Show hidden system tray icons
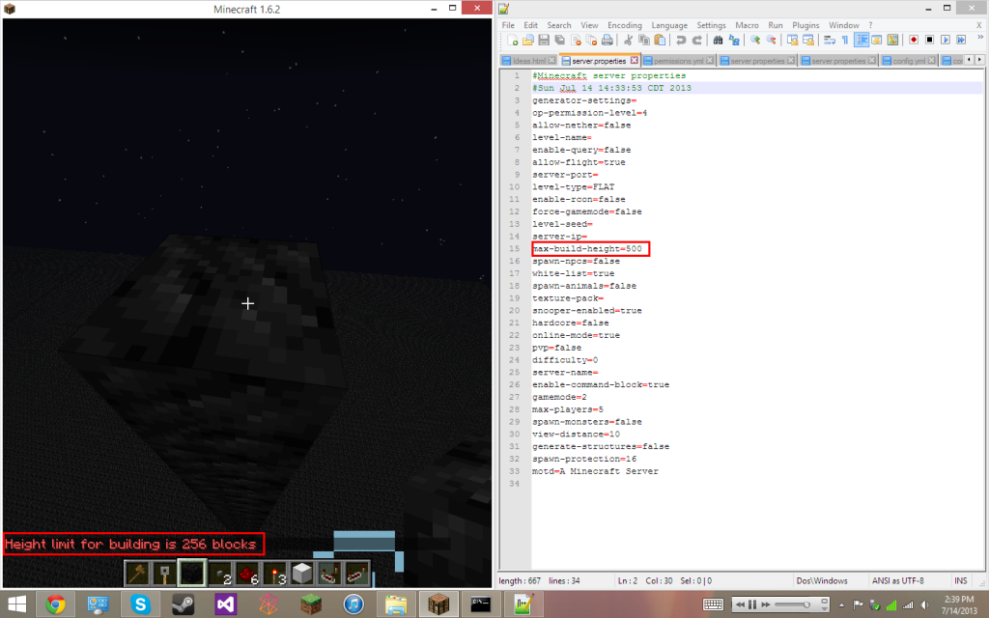The image size is (989, 618). pos(841,605)
